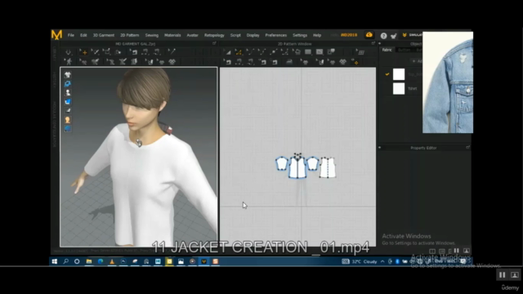The width and height of the screenshot is (523, 294).
Task: Open the Materials menu
Action: coord(172,35)
